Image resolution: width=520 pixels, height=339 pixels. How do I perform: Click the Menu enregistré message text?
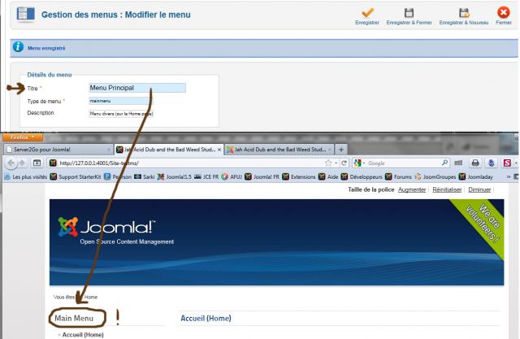pos(46,48)
